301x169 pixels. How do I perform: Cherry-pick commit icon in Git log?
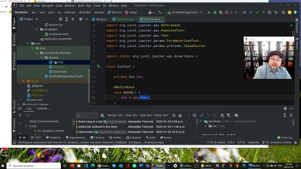click(180, 115)
